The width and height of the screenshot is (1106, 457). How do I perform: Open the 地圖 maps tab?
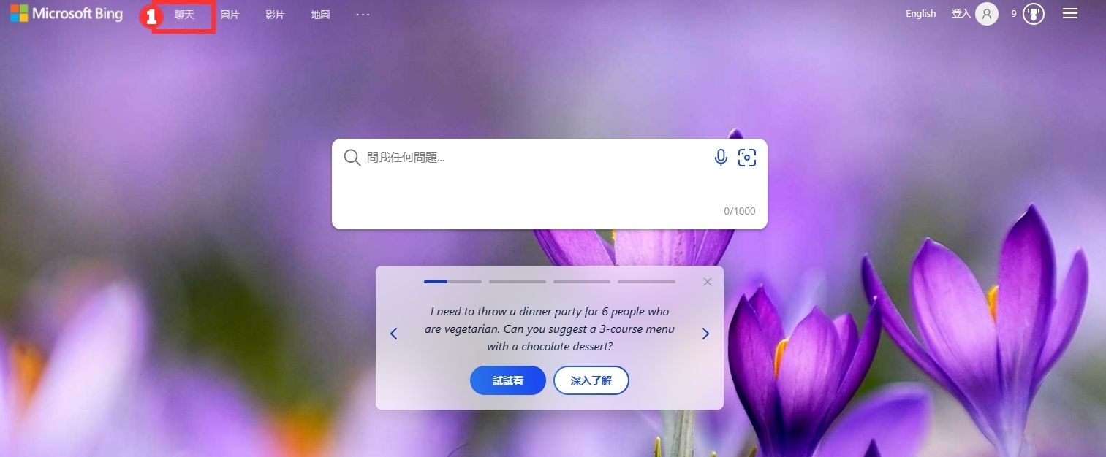point(320,14)
